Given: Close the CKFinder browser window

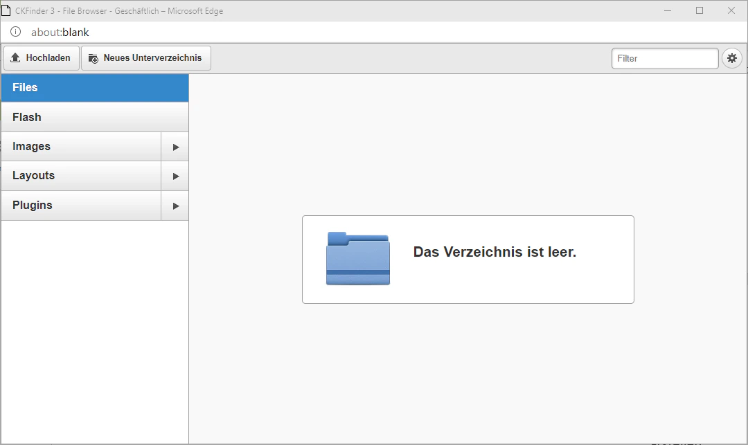Looking at the screenshot, I should point(731,10).
